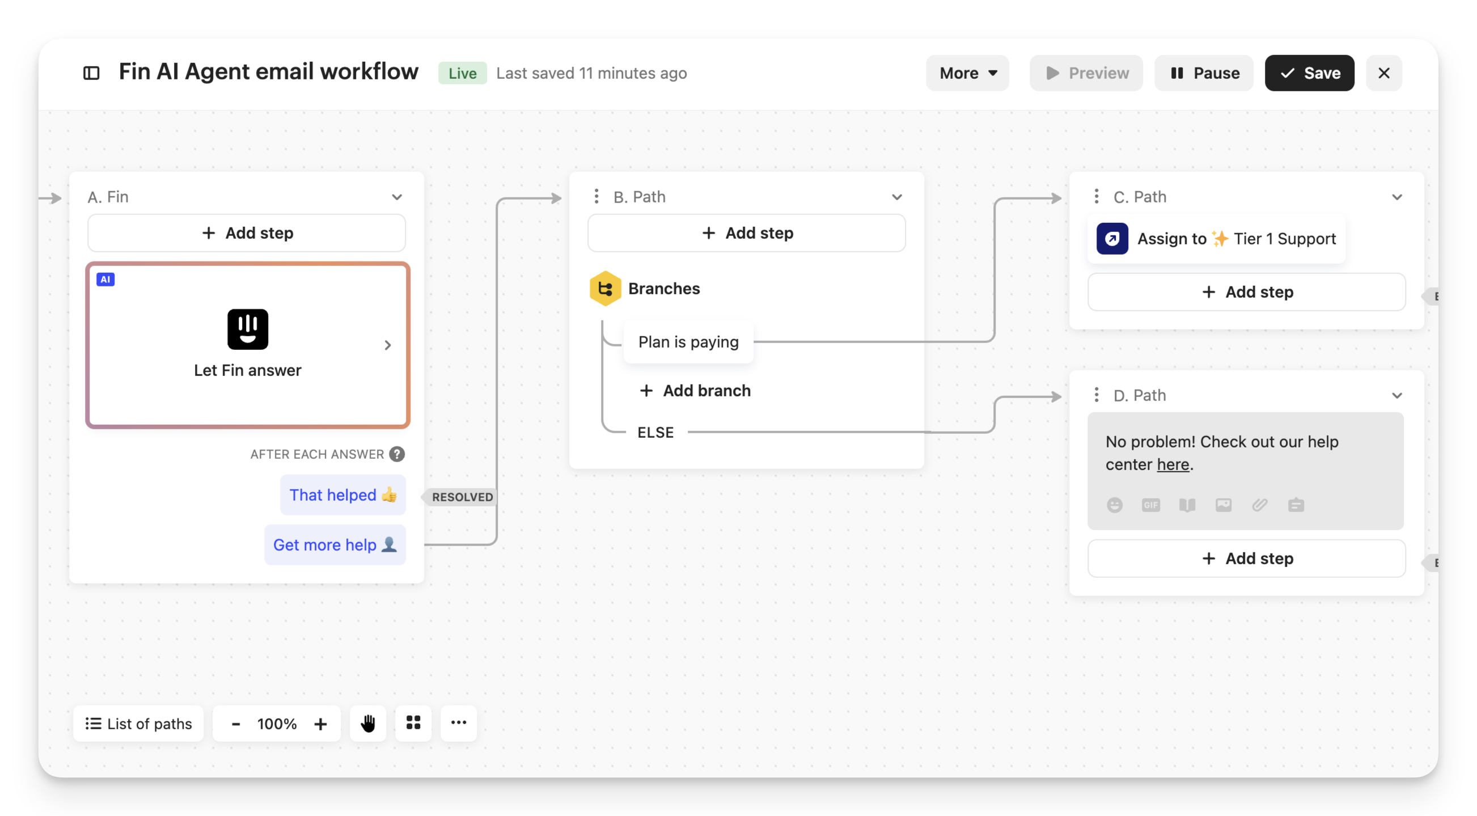
Task: Collapse the C. Path chevron
Action: [x=1396, y=197]
